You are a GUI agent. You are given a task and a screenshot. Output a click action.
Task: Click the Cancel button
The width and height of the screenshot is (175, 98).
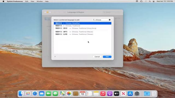pyautogui.click(x=97, y=57)
